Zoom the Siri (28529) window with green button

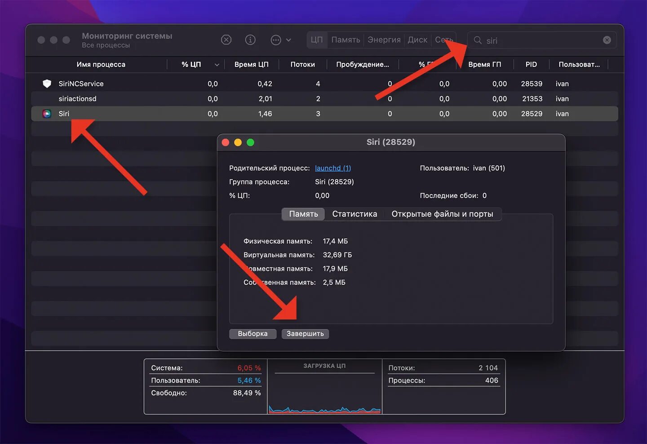pyautogui.click(x=251, y=142)
